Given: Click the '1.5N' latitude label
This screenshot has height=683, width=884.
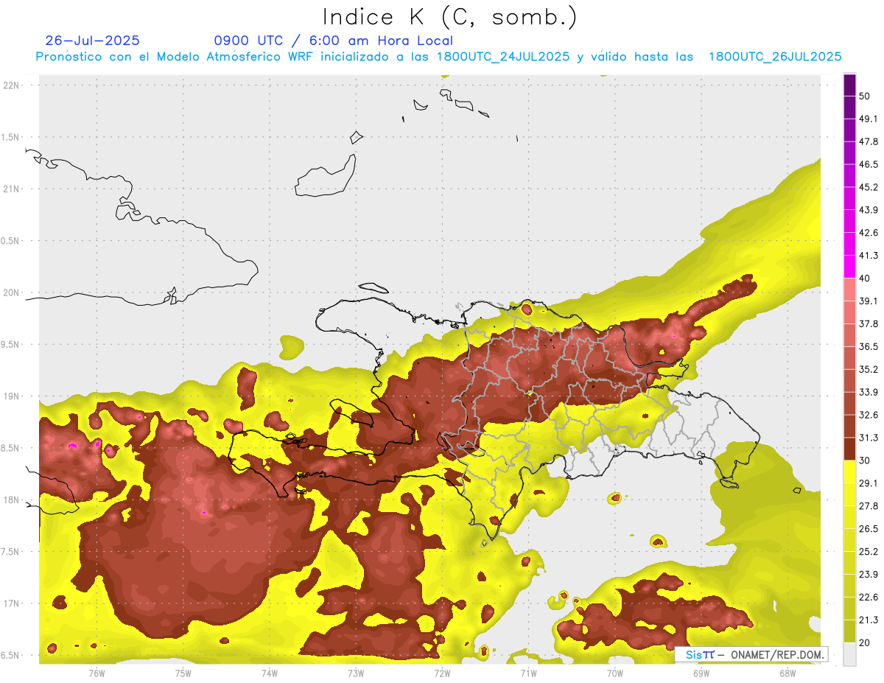Looking at the screenshot, I should [x=10, y=137].
